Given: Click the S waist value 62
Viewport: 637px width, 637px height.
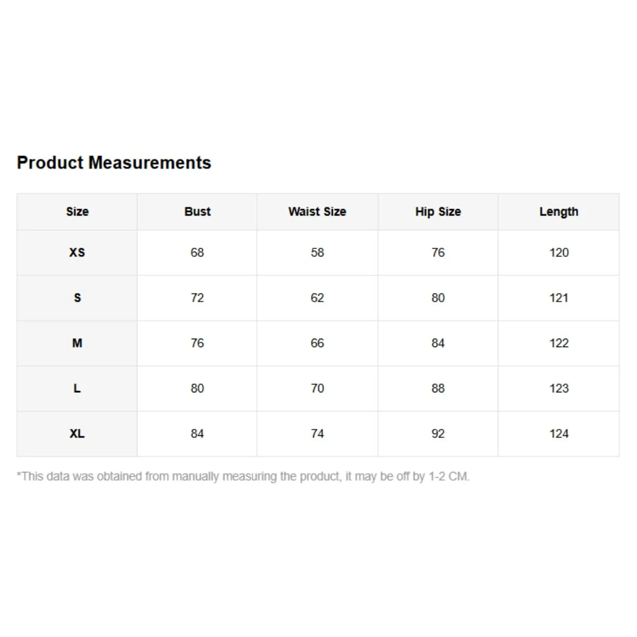Looking at the screenshot, I should (x=317, y=298).
